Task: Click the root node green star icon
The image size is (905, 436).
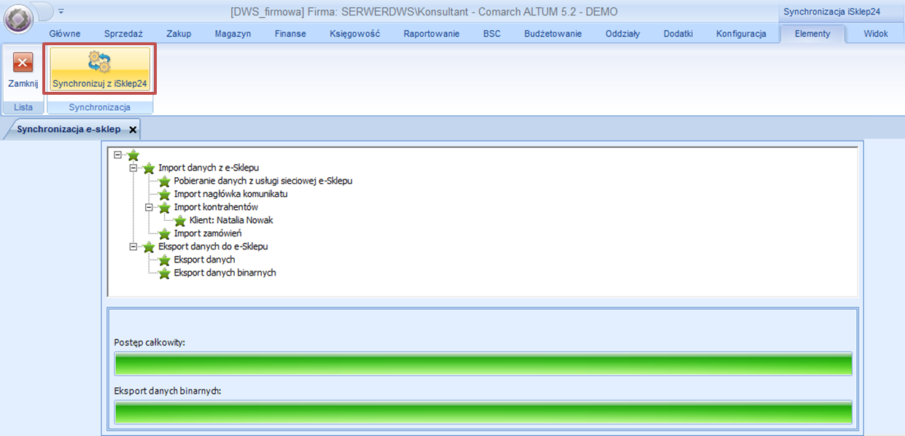Action: click(x=133, y=155)
